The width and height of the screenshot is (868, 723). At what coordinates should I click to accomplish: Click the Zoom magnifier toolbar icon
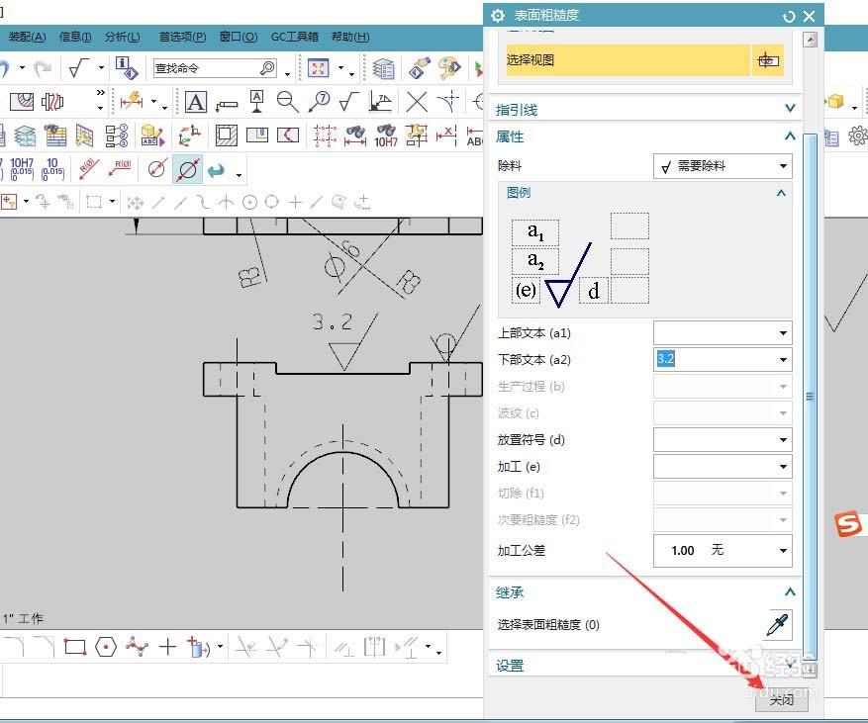[x=287, y=99]
